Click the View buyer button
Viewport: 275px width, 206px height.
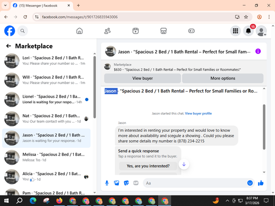click(142, 78)
